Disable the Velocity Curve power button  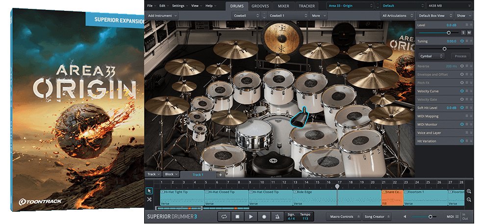(x=462, y=91)
